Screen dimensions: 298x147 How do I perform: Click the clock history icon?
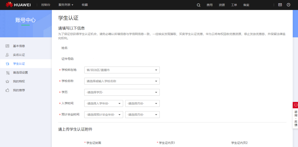click(289, 5)
